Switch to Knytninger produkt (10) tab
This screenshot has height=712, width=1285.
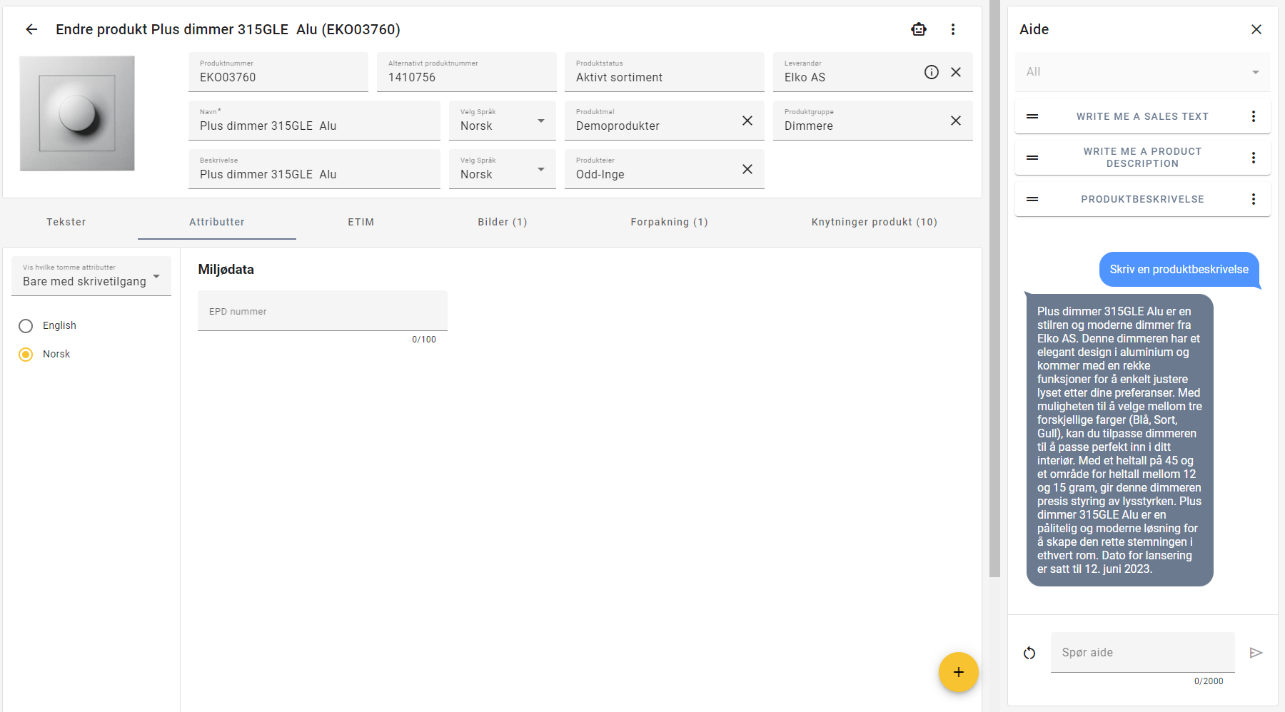875,222
